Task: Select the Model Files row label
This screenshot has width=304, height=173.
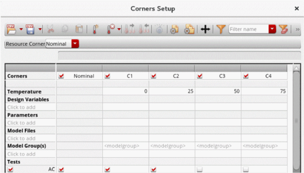Action: tap(21, 131)
